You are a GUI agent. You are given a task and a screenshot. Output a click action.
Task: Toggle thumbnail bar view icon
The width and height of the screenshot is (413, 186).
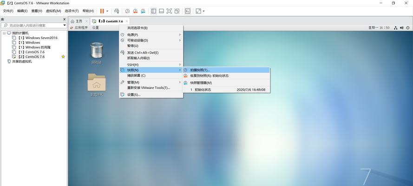(x=162, y=11)
